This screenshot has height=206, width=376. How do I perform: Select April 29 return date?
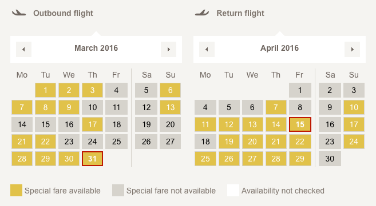pyautogui.click(x=300, y=159)
